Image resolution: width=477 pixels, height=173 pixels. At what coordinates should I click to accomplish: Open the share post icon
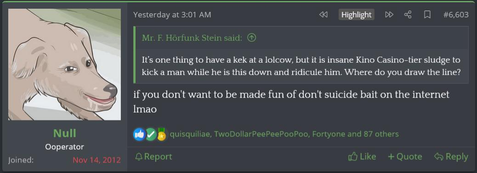click(408, 15)
